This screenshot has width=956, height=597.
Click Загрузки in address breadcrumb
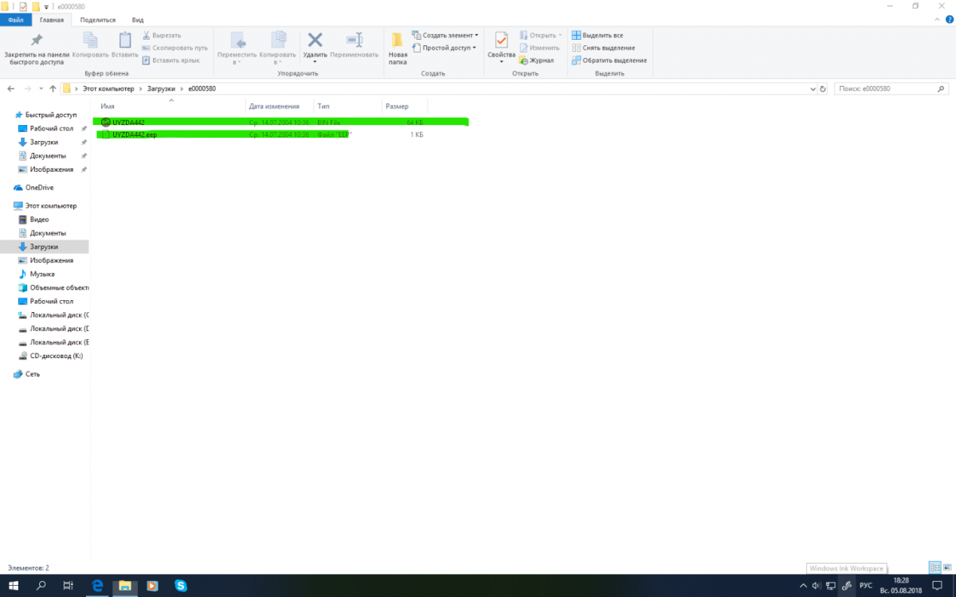pyautogui.click(x=161, y=88)
